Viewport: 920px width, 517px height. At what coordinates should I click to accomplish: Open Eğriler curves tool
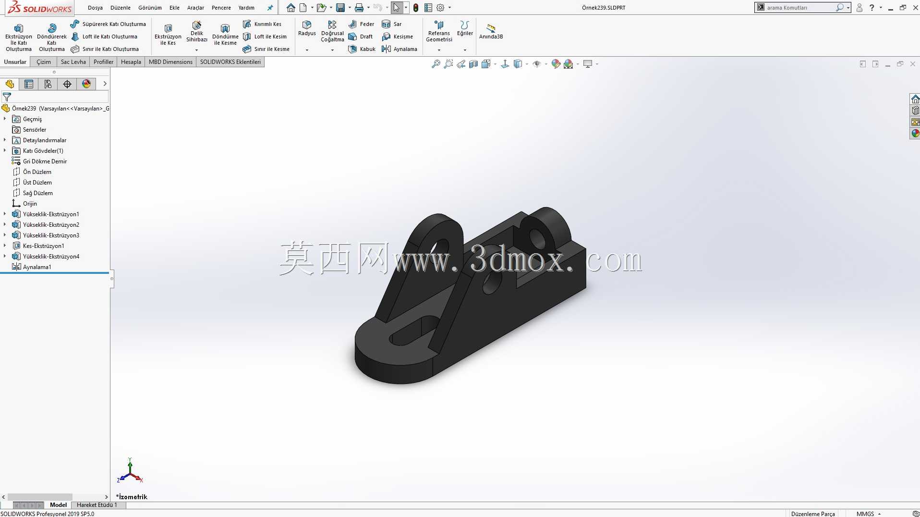[464, 28]
